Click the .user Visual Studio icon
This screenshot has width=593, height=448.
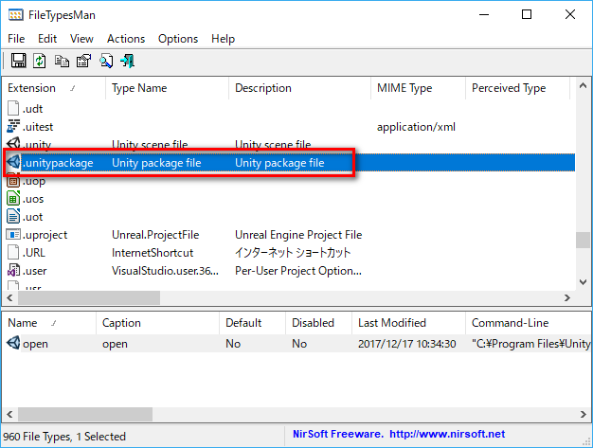[x=13, y=270]
